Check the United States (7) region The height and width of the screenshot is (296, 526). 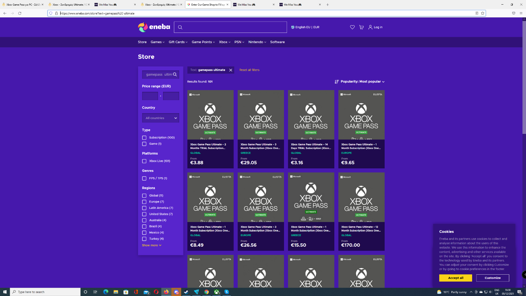click(x=144, y=214)
